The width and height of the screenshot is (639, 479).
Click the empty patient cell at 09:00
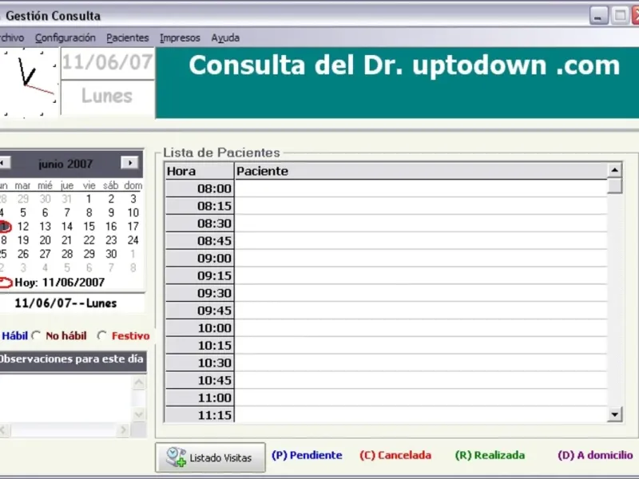[421, 258]
